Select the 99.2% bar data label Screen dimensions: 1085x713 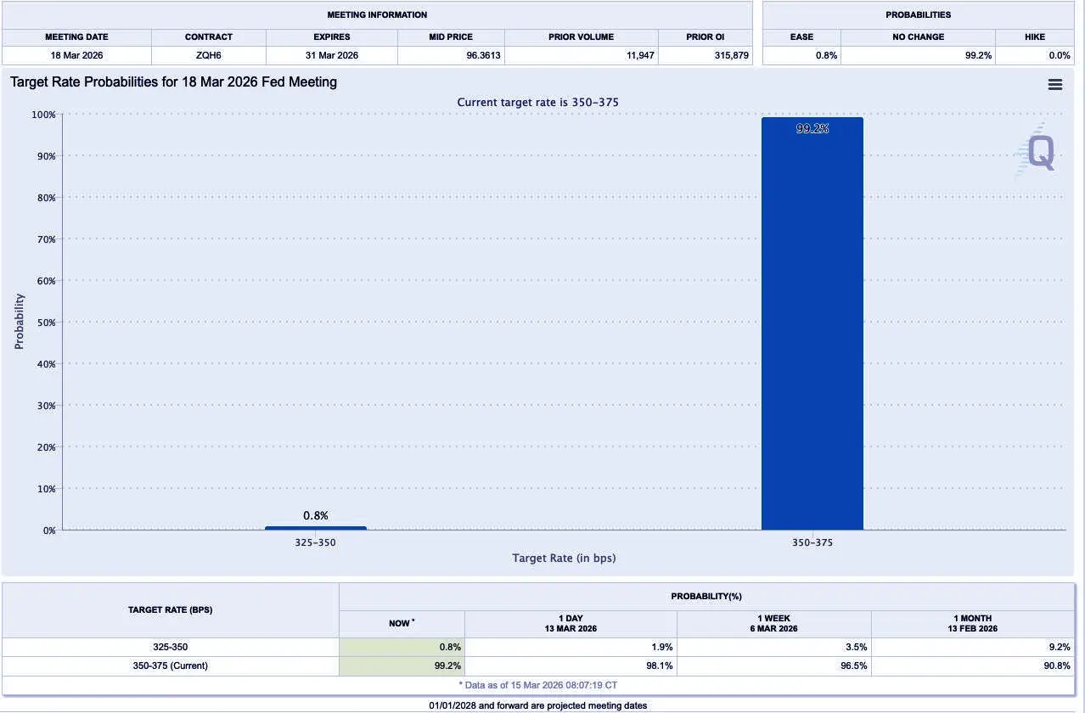pos(812,129)
